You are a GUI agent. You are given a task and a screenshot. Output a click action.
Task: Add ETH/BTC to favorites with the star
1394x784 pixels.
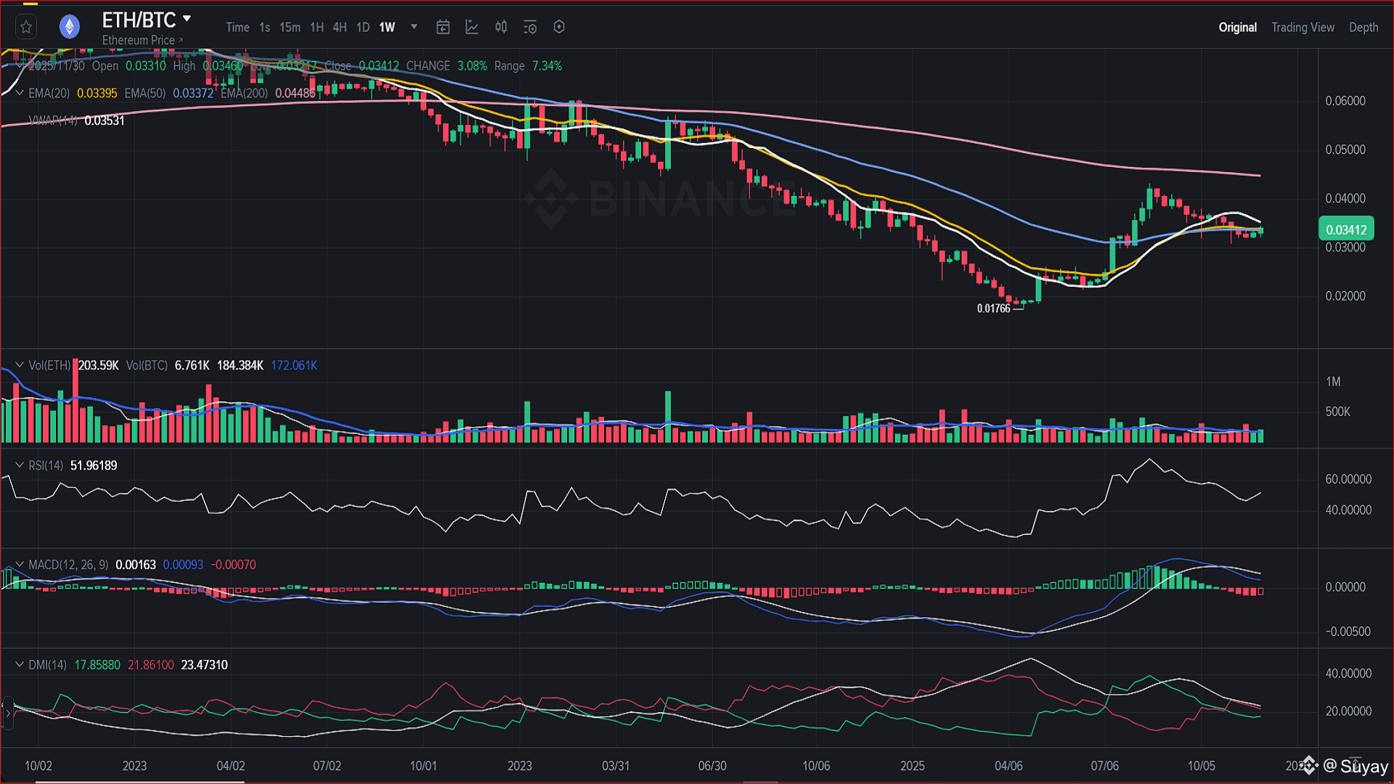click(x=26, y=28)
